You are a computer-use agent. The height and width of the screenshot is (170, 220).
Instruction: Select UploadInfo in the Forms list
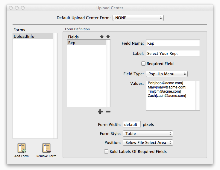click(x=33, y=36)
